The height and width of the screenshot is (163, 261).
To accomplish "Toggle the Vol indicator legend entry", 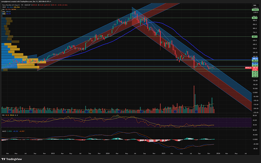I will [4, 10].
